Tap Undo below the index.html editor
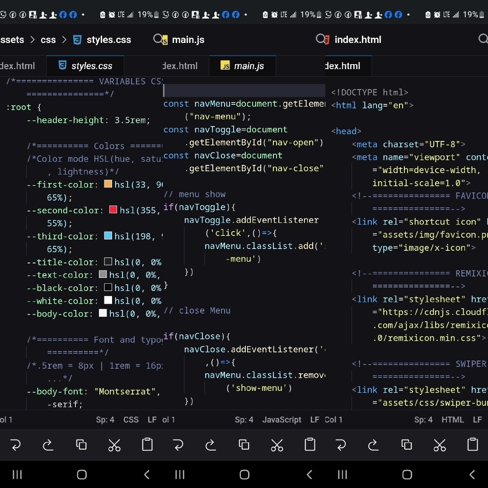The width and height of the screenshot is (488, 488). tap(341, 445)
